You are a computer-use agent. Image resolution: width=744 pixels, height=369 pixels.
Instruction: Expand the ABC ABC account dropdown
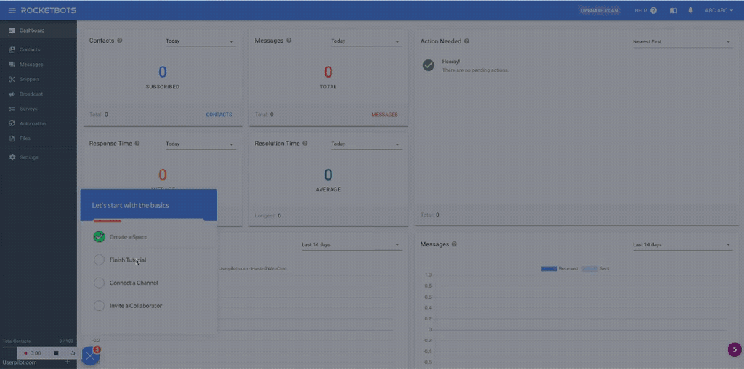pos(719,10)
